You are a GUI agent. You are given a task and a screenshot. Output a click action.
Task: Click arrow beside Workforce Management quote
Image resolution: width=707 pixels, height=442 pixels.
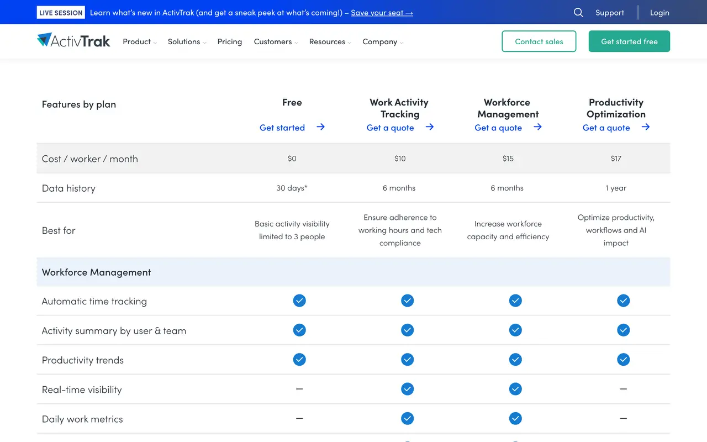537,127
